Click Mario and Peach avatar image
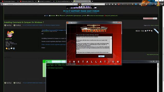This screenshot has width=164, height=92. click(10, 34)
